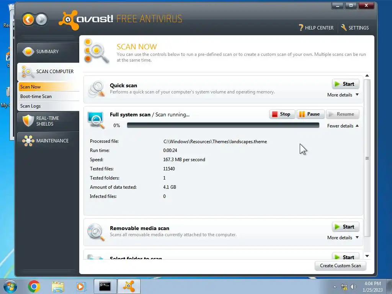
Task: Open the Windows Start orb
Action: (x=10, y=286)
